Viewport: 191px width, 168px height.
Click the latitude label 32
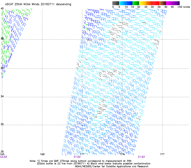click(x=2, y=124)
